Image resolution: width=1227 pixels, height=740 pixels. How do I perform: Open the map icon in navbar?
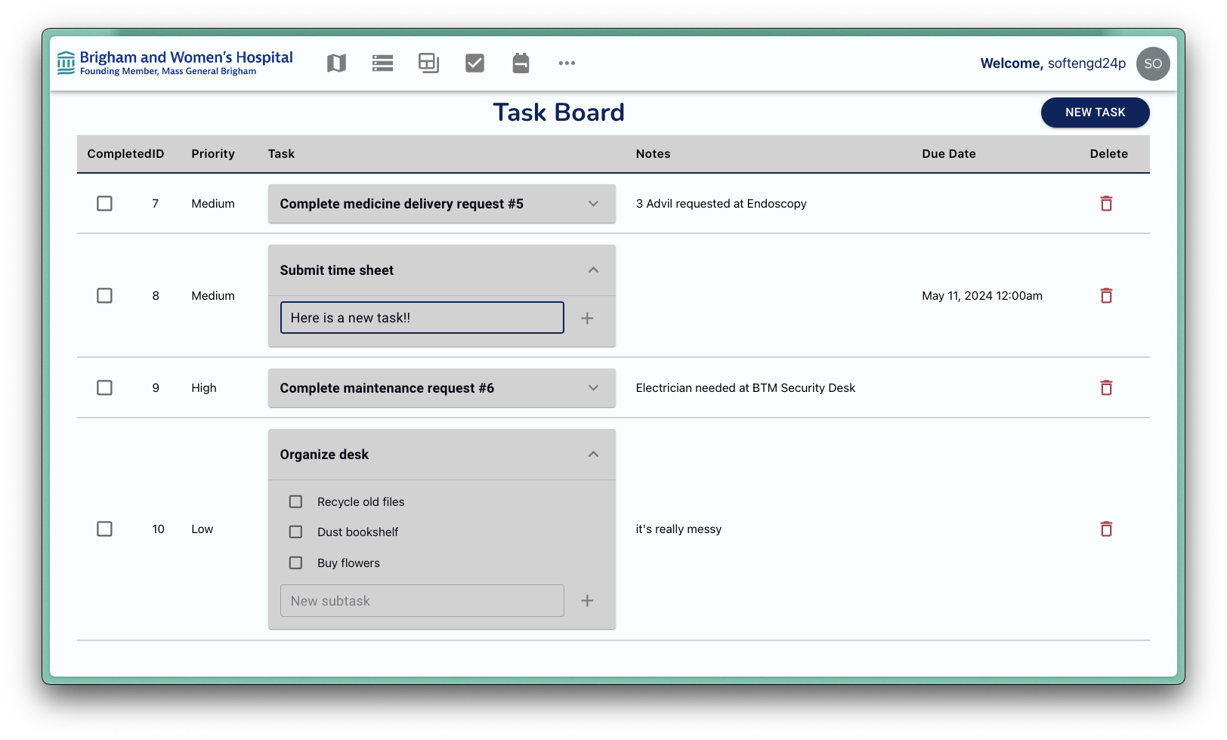(x=336, y=63)
